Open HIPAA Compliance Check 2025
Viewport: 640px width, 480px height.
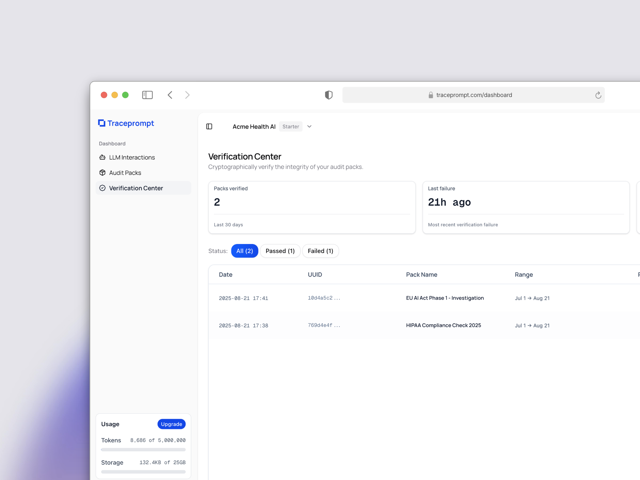444,325
